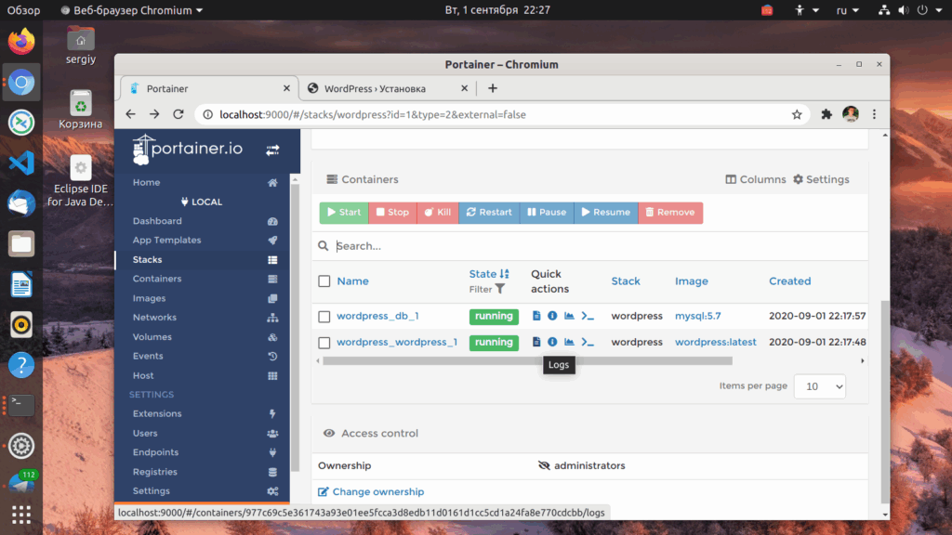
Task: Open ru keyboard layout menu
Action: (x=847, y=10)
